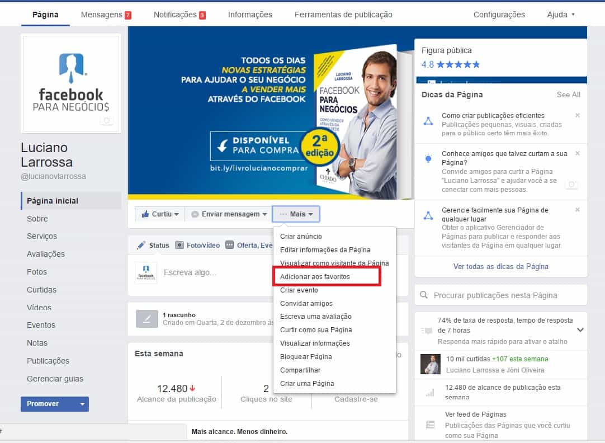Click Ver todas as dicas da Página
This screenshot has width=605, height=443.
(500, 267)
